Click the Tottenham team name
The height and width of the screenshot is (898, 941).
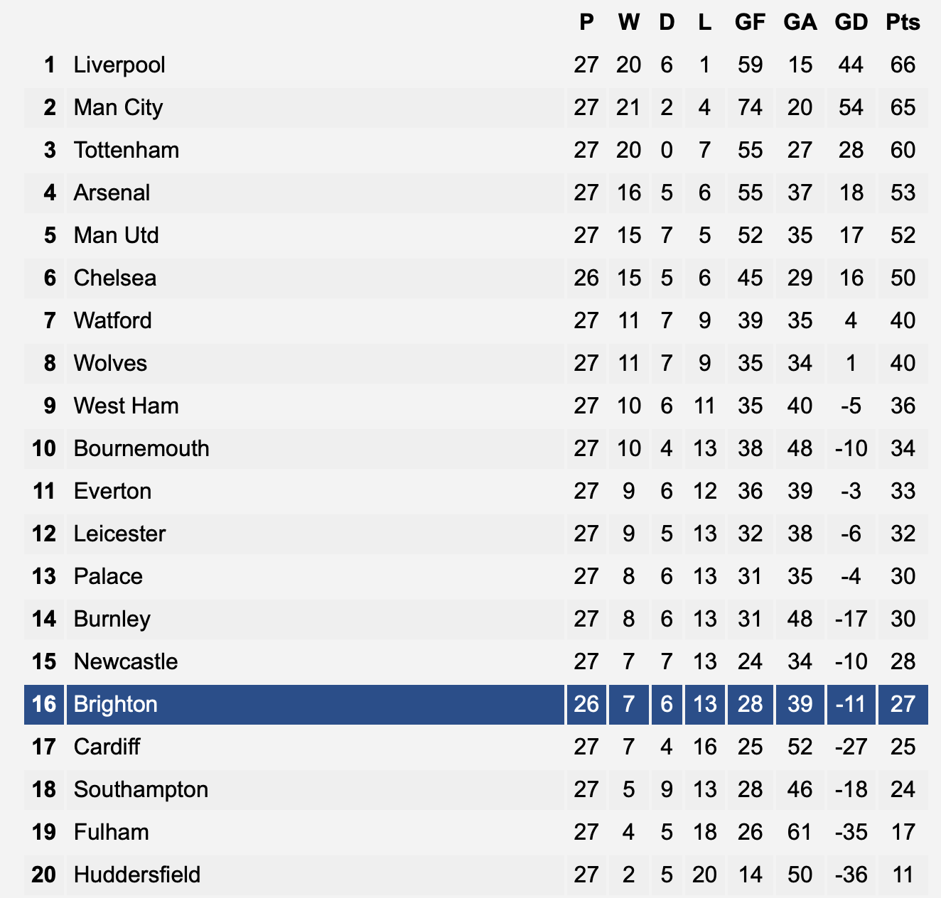pos(127,150)
